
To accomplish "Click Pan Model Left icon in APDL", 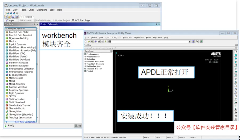I will (236, 99).
